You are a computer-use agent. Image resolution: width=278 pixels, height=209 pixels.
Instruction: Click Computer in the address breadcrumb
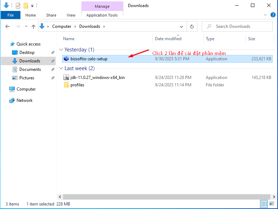click(62, 26)
